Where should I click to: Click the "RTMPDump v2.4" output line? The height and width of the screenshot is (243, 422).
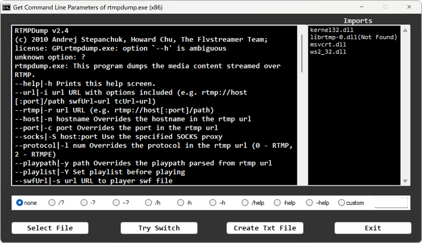[x=42, y=31]
